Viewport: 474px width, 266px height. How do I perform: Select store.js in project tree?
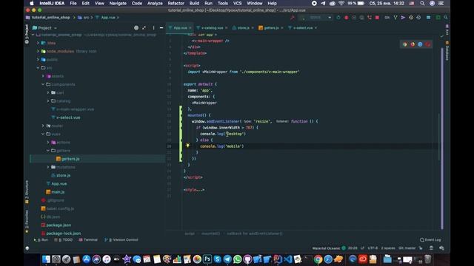pos(64,175)
